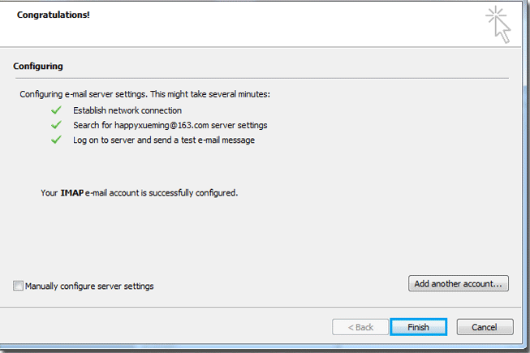This screenshot has width=530, height=353.
Task: Click the Congratulations! heading
Action: [x=54, y=15]
